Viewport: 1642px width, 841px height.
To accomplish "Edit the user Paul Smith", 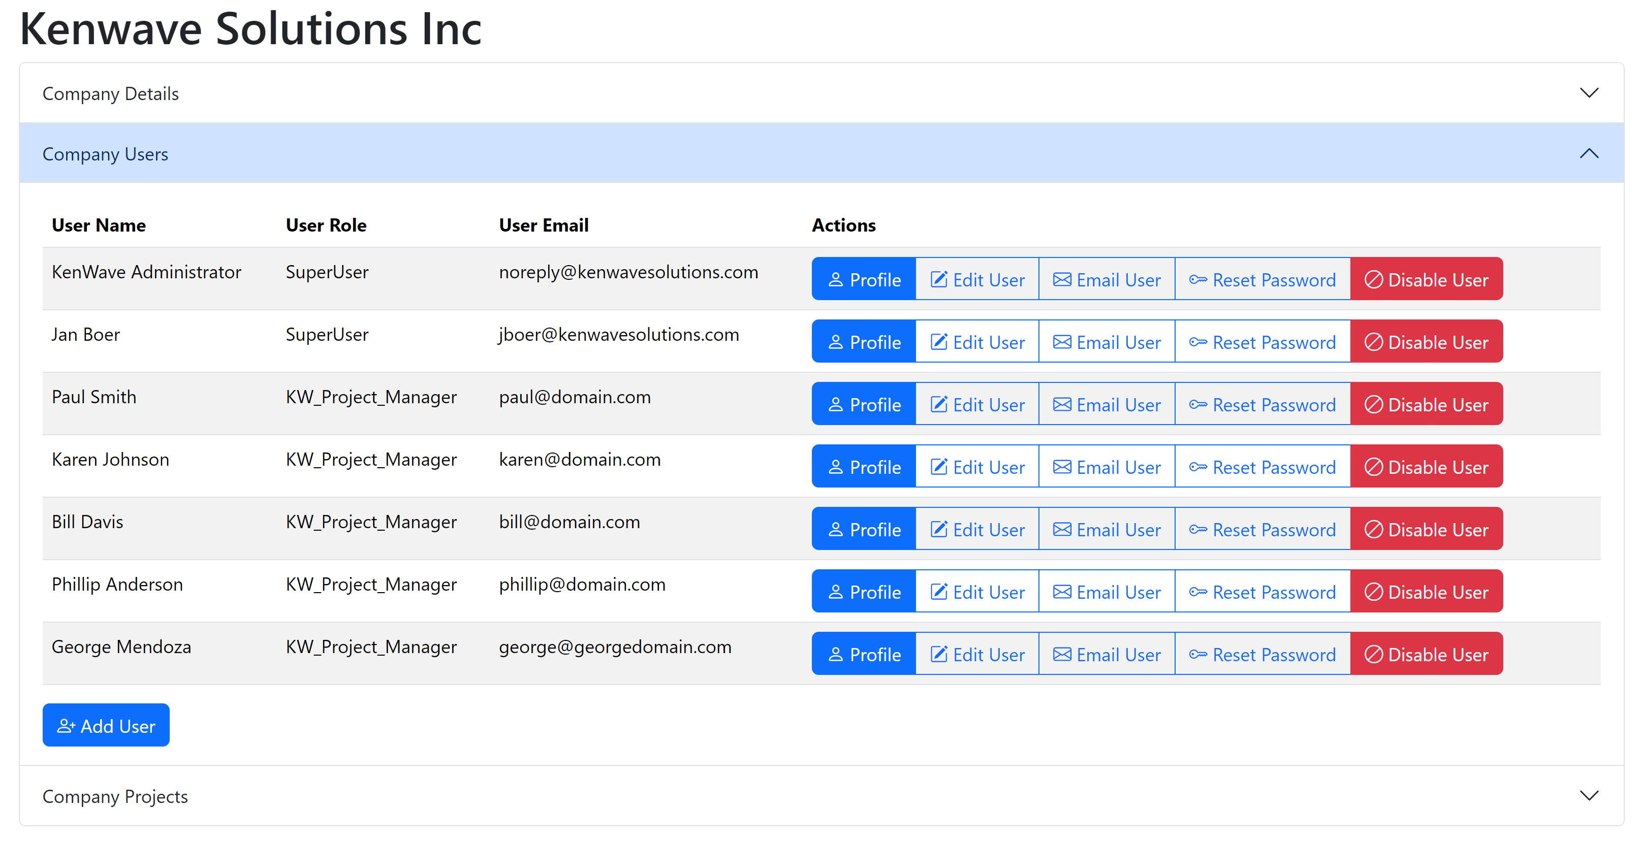I will click(x=976, y=404).
